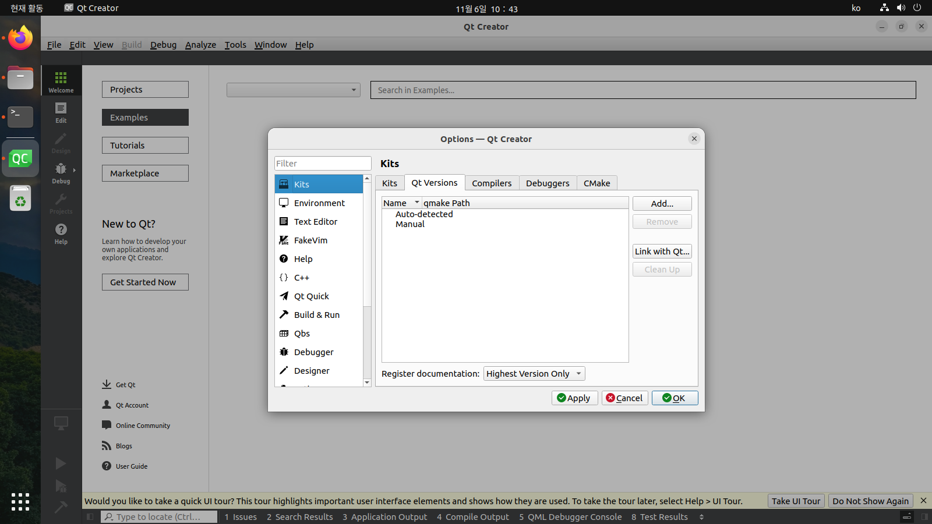Viewport: 932px width, 524px height.
Task: Close the UI tour notification bar
Action: 923,501
